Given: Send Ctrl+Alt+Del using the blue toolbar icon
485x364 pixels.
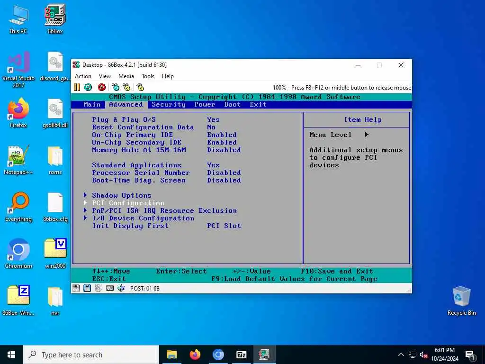Looking at the screenshot, I should 116,87.
